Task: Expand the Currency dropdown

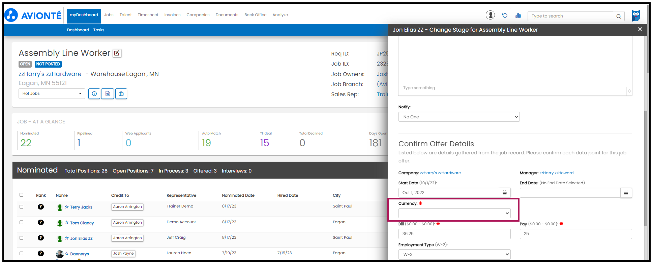Action: pos(454,213)
